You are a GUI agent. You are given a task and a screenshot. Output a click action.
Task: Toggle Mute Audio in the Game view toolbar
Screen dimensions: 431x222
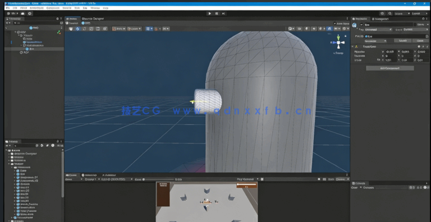319,179
